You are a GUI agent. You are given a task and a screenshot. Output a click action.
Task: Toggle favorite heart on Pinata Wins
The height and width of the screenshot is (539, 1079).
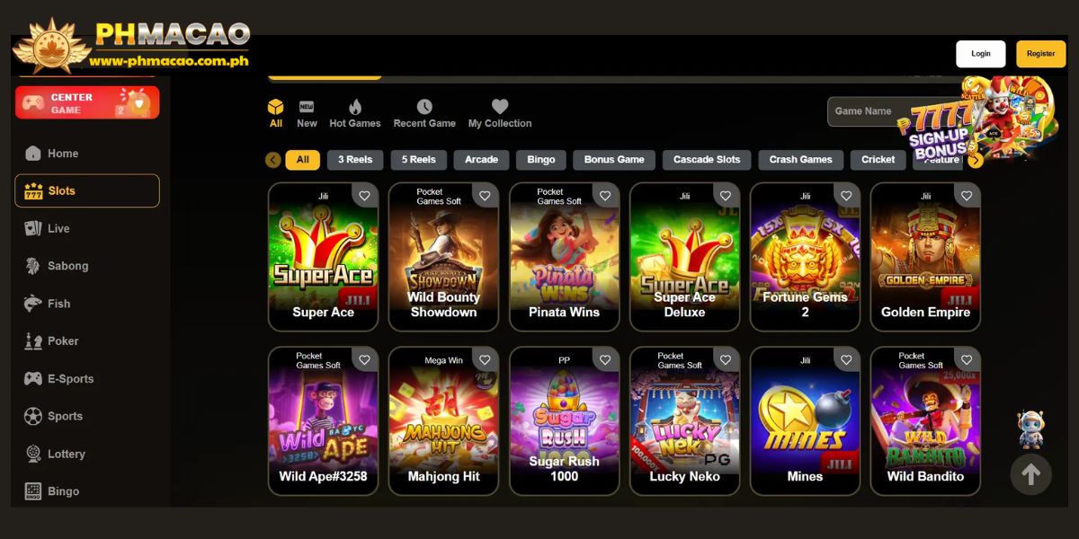(605, 196)
